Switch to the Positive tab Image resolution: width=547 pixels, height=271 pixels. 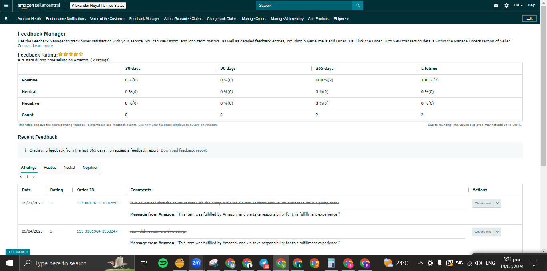(50, 168)
